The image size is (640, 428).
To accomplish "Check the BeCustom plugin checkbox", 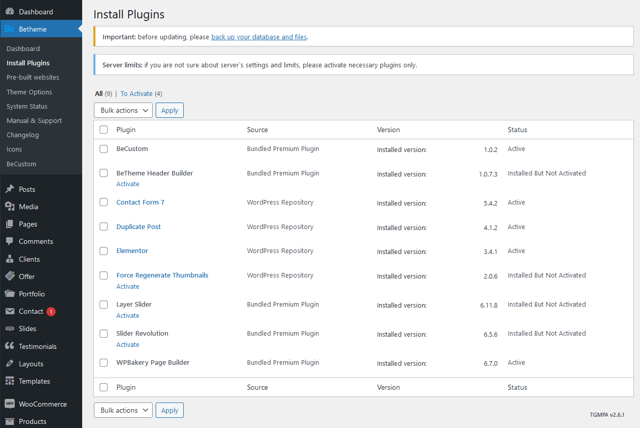I will pyautogui.click(x=104, y=149).
